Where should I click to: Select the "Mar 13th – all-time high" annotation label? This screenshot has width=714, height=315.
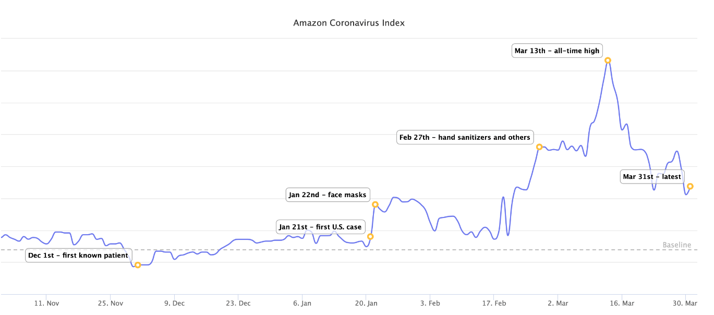coord(556,51)
